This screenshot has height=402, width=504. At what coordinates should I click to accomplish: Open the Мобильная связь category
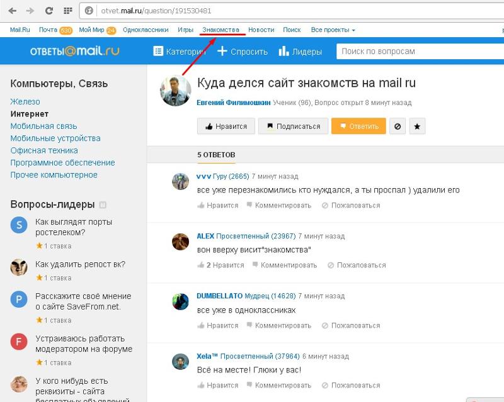click(x=43, y=126)
